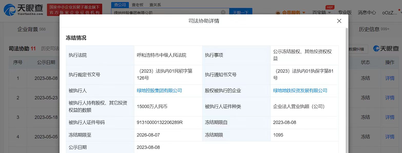Viewport: 402px width, 153px height.
Task: Click the 冻结情况 section heading
Action: [76, 38]
